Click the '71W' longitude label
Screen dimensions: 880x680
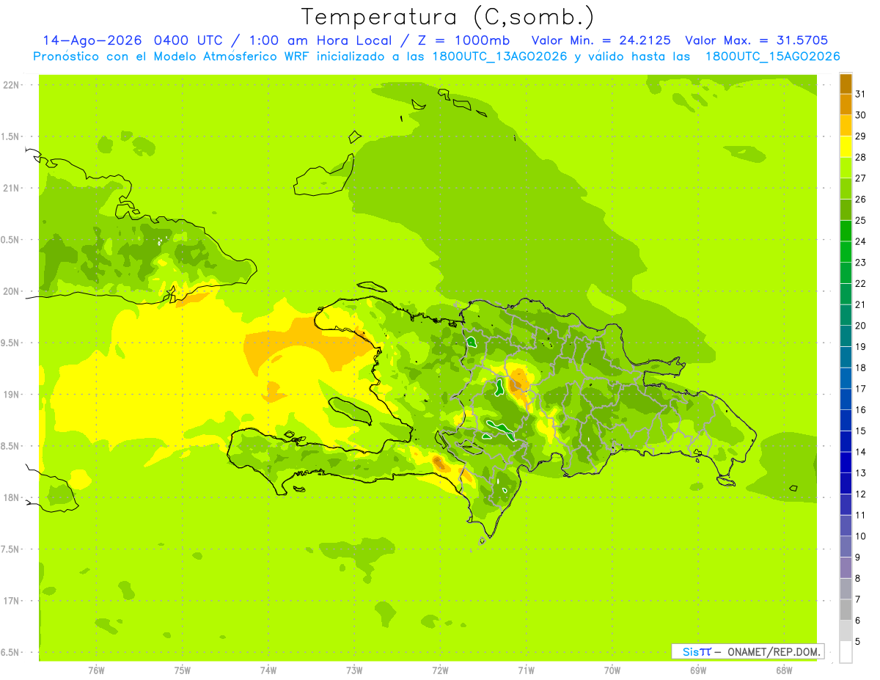tap(526, 670)
